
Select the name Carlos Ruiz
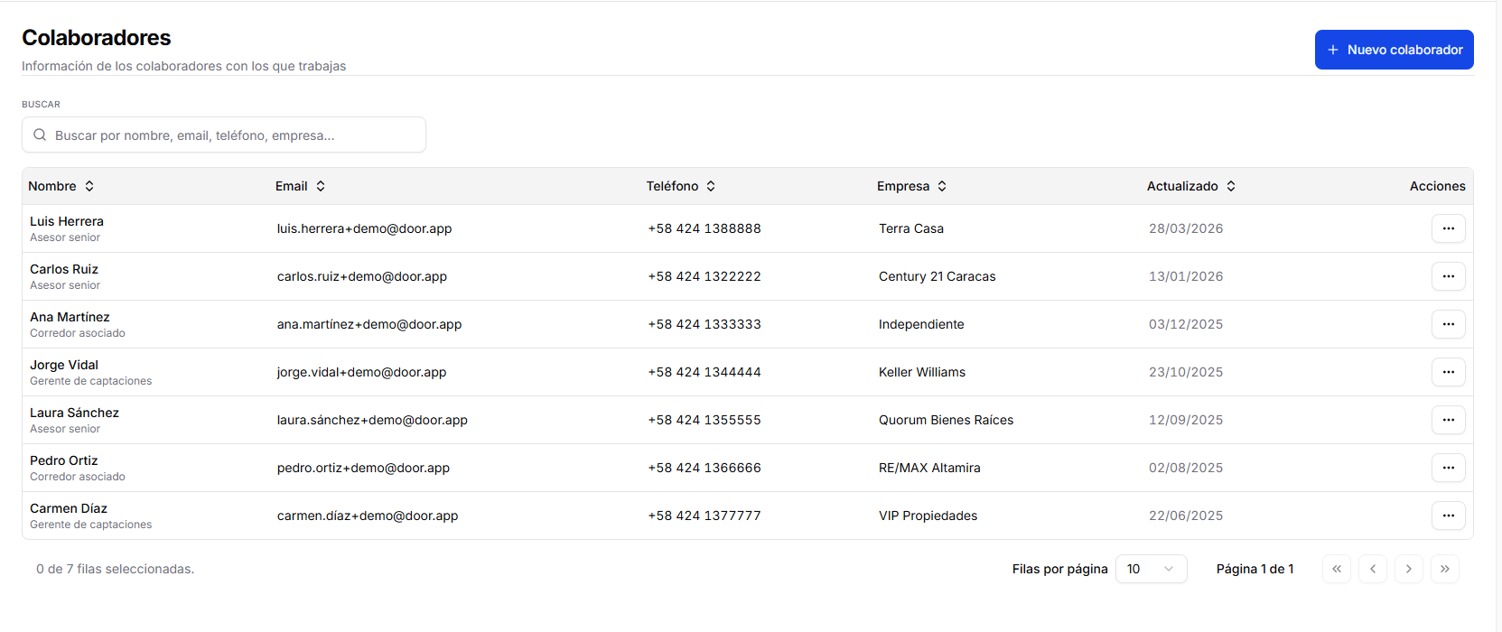click(x=64, y=269)
